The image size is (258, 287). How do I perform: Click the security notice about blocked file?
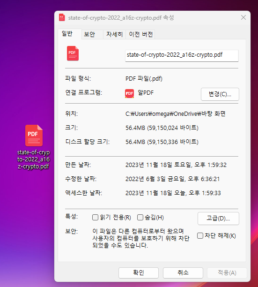141,238
